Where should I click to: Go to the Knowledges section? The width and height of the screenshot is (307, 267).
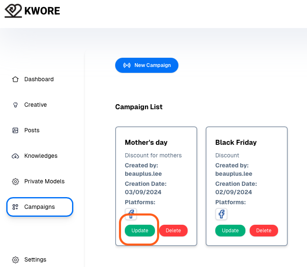pos(40,156)
